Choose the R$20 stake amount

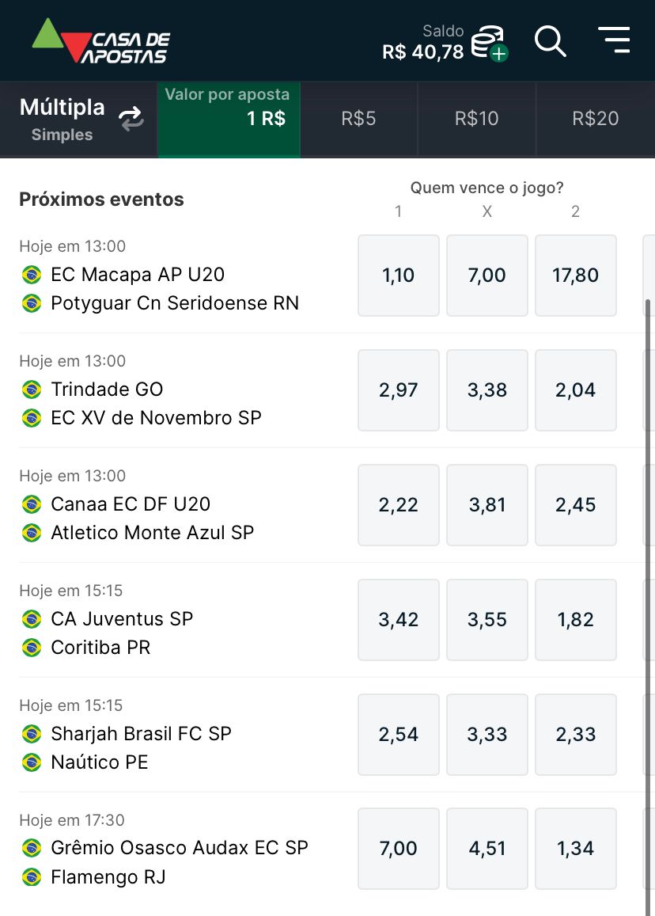point(595,119)
